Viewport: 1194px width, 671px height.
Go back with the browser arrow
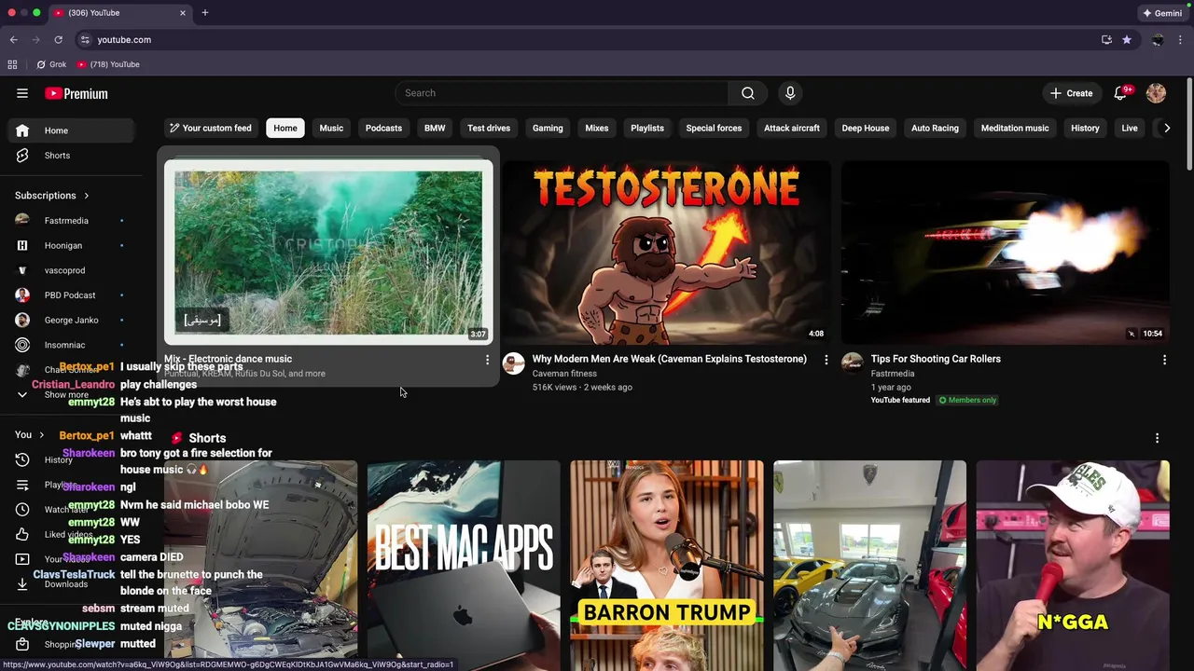(x=13, y=40)
